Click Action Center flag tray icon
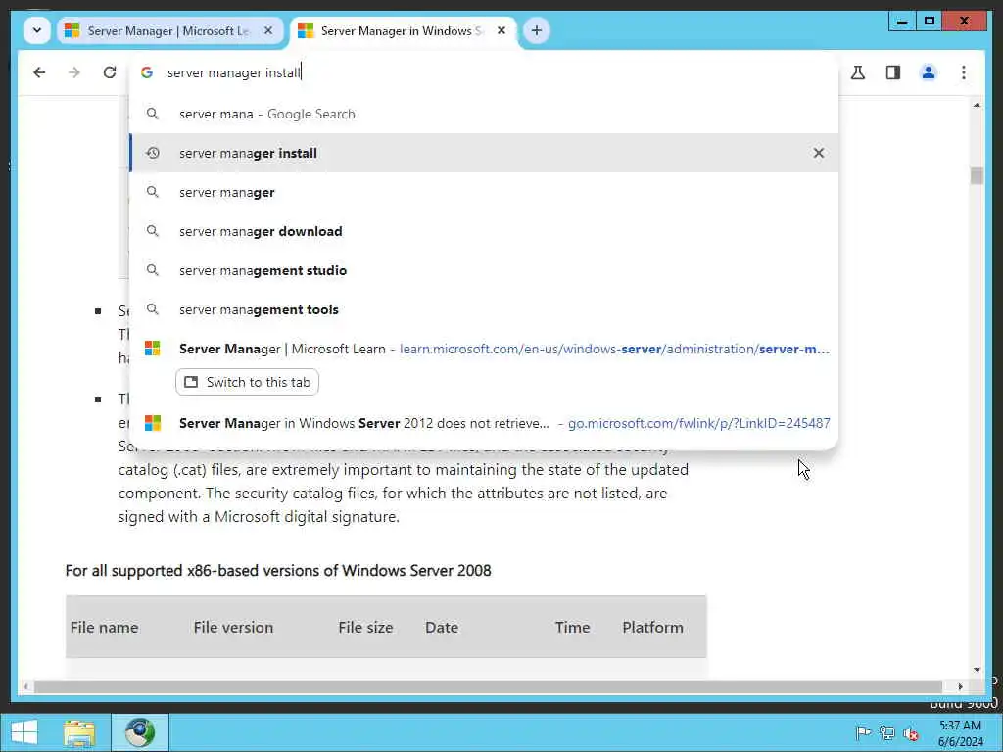The width and height of the screenshot is (1003, 752). tap(863, 732)
